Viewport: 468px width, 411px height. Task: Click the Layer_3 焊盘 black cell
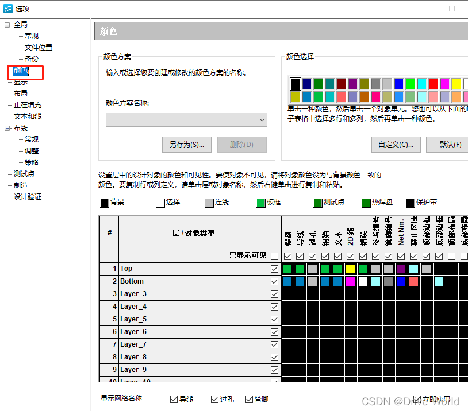click(x=287, y=294)
